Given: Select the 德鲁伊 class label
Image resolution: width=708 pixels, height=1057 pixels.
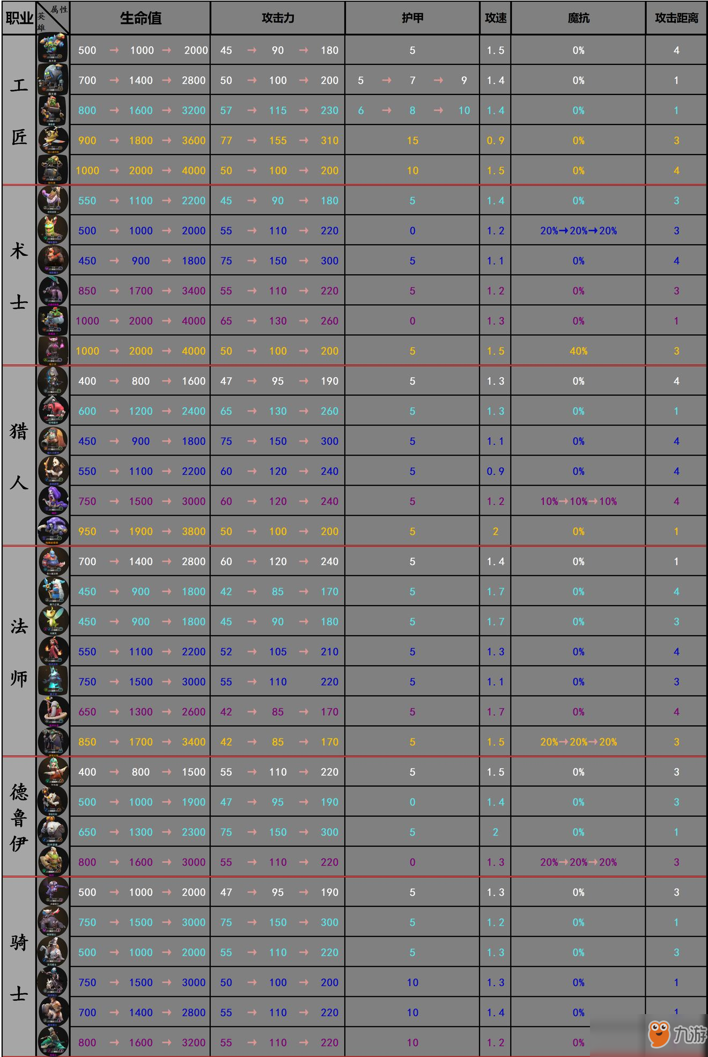Looking at the screenshot, I should coord(19,816).
